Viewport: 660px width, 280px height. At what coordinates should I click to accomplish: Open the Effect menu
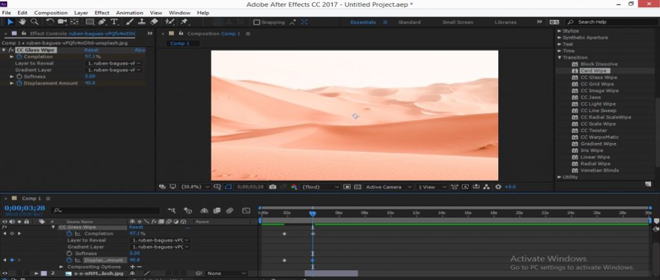point(102,13)
